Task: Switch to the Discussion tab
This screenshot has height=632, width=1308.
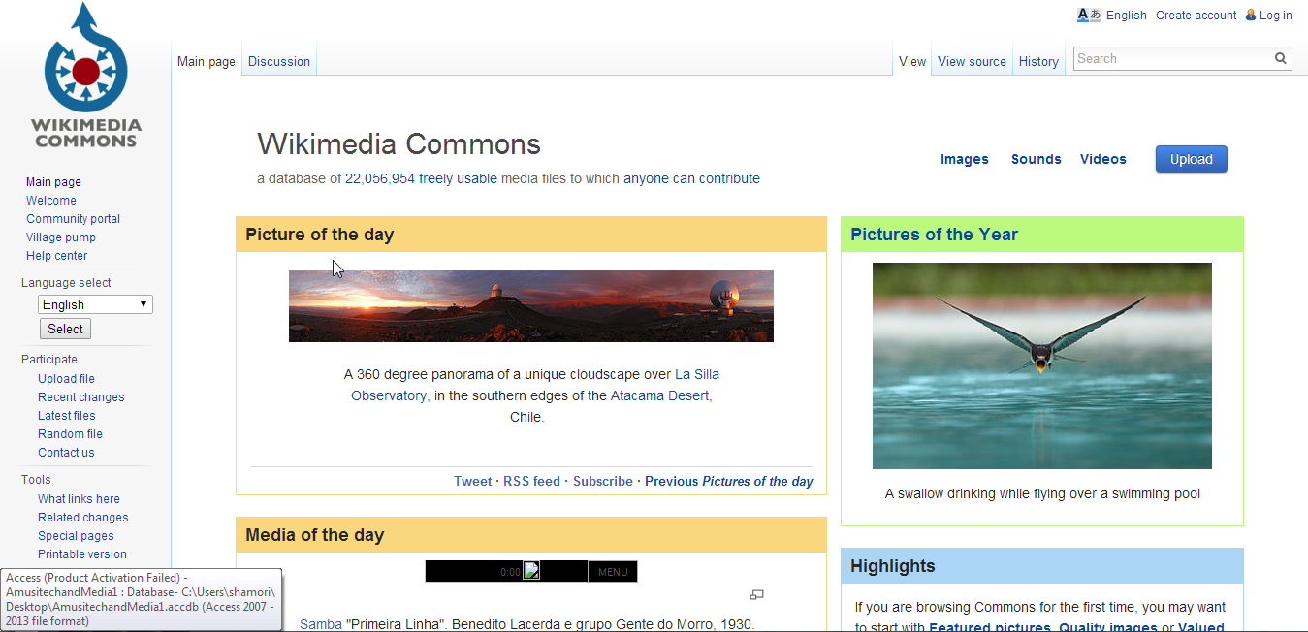Action: point(279,61)
